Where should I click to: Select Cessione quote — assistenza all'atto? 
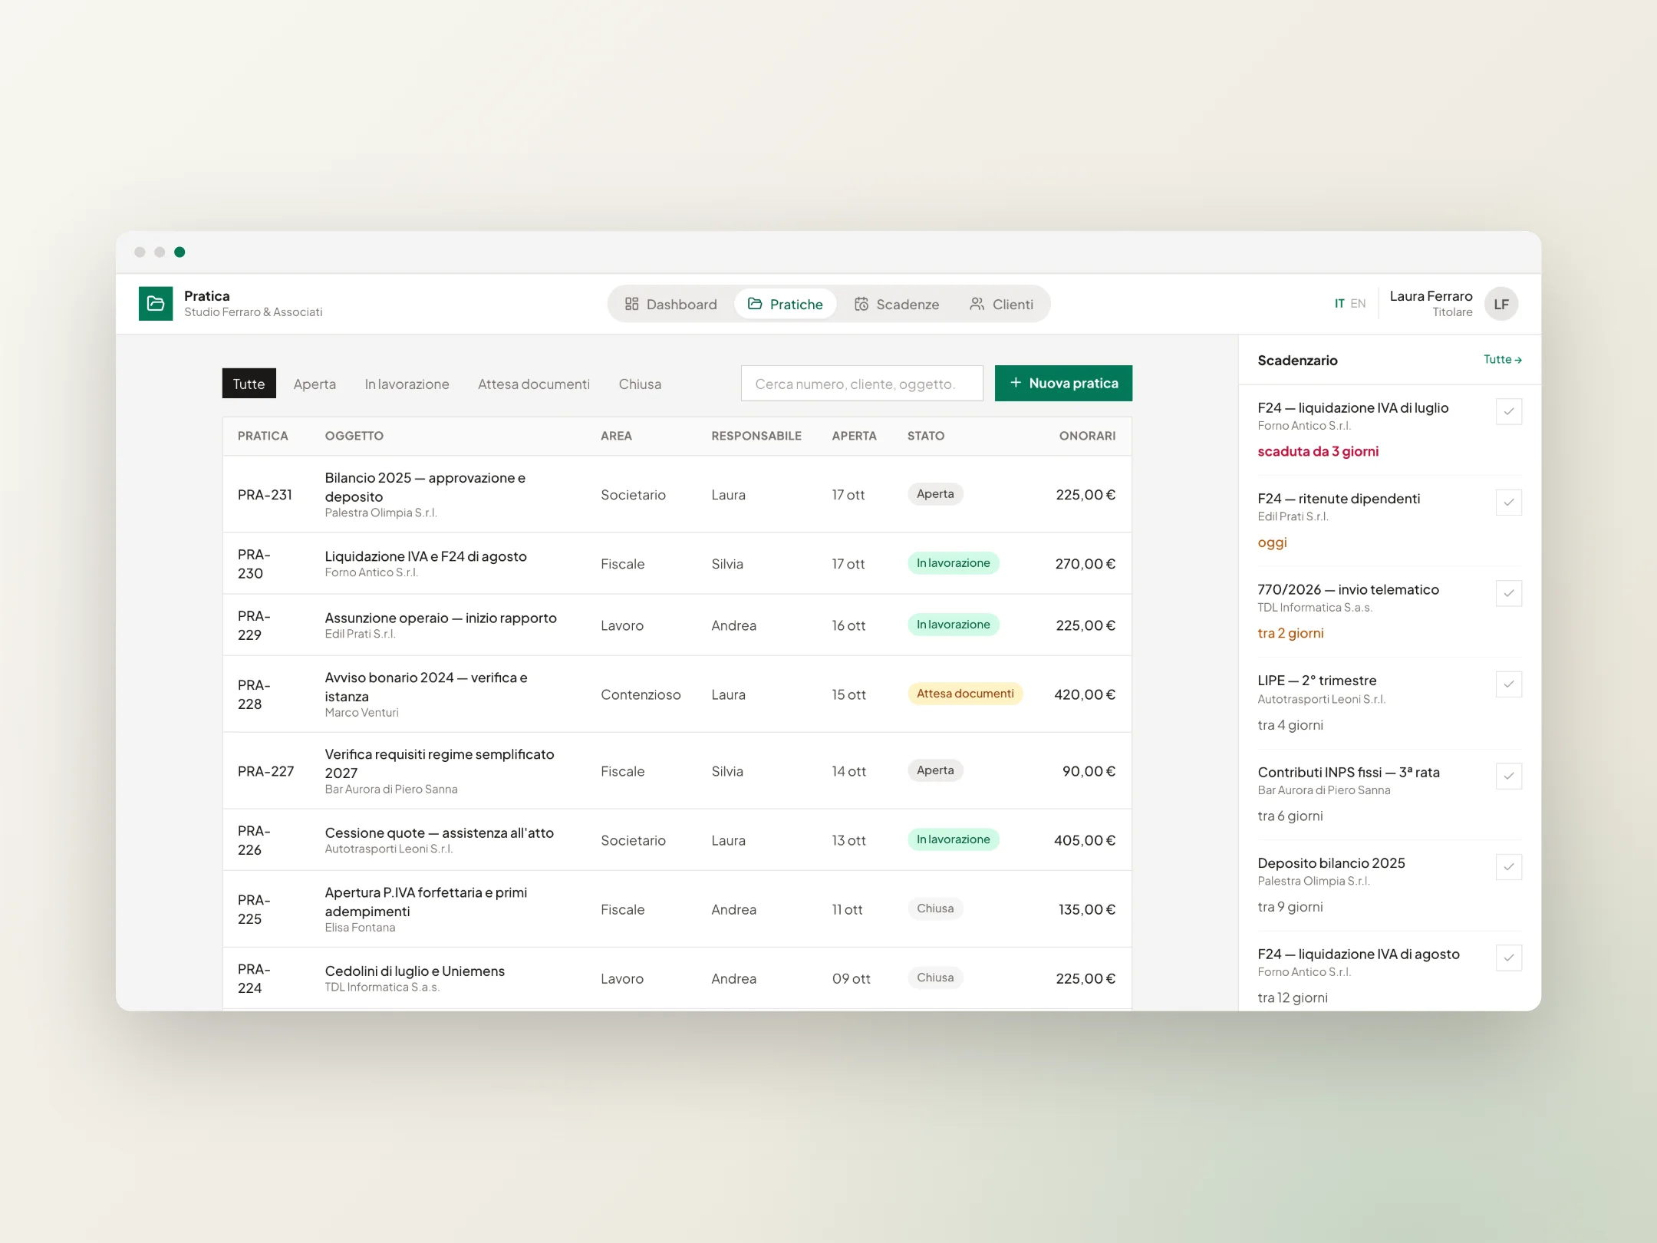pos(677,840)
